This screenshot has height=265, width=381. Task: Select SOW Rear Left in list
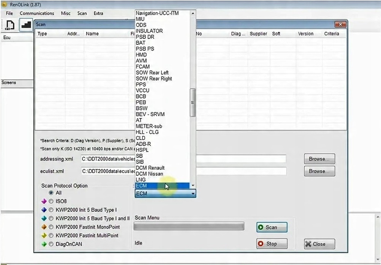point(162,73)
